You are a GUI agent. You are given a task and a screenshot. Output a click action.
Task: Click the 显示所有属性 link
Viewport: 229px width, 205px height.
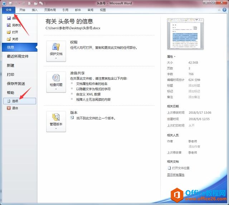coord(176,175)
